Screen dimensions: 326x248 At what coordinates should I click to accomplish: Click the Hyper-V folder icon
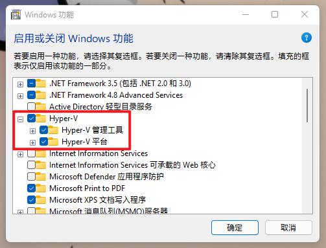[41, 118]
